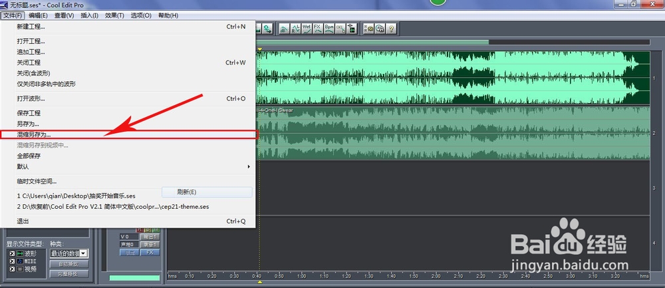Choose 打开波形... menu entry

click(128, 98)
